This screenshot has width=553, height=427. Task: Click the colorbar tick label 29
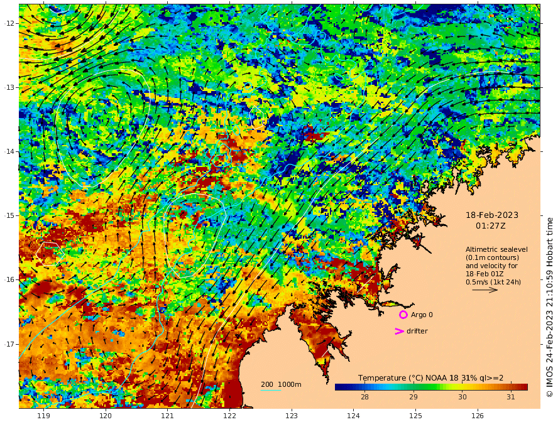[x=413, y=397]
